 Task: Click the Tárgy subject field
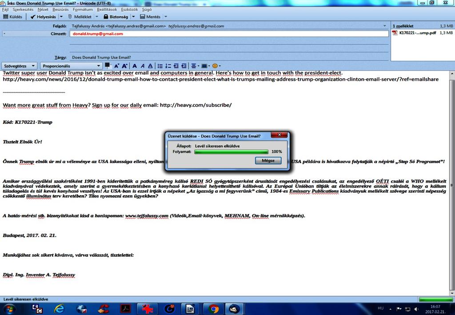coord(229,57)
